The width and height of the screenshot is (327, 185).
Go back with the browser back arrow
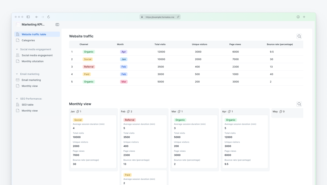[37, 17]
